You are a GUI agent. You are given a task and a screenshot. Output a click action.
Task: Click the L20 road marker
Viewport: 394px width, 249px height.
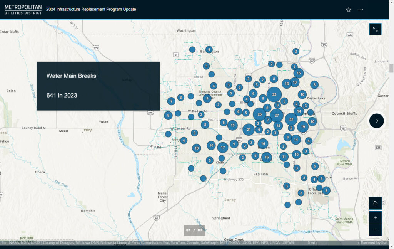pyautogui.click(x=350, y=34)
